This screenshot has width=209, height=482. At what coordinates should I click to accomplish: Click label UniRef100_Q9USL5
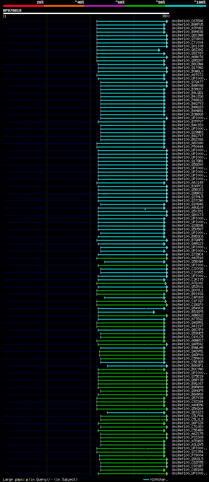[187, 459]
